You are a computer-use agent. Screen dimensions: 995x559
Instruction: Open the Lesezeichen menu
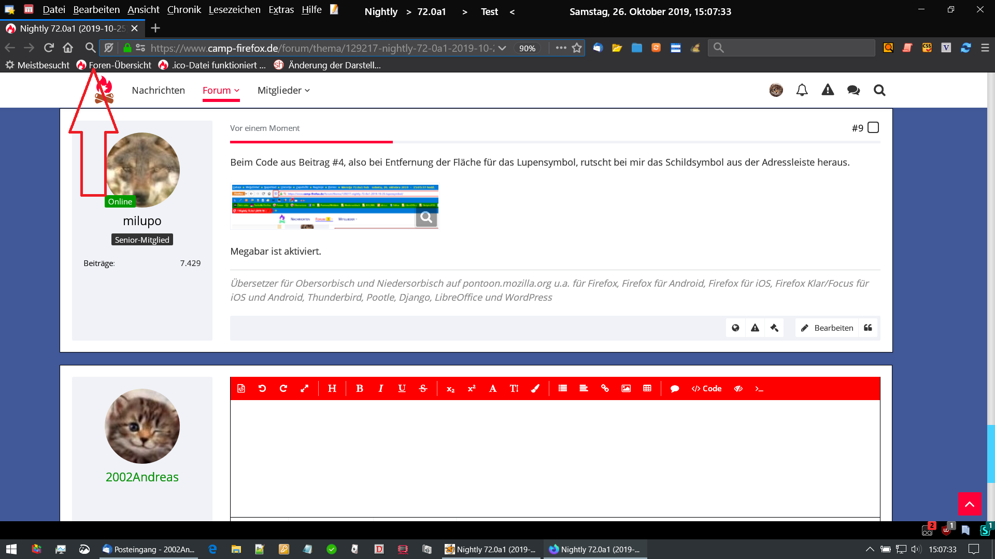pyautogui.click(x=234, y=10)
